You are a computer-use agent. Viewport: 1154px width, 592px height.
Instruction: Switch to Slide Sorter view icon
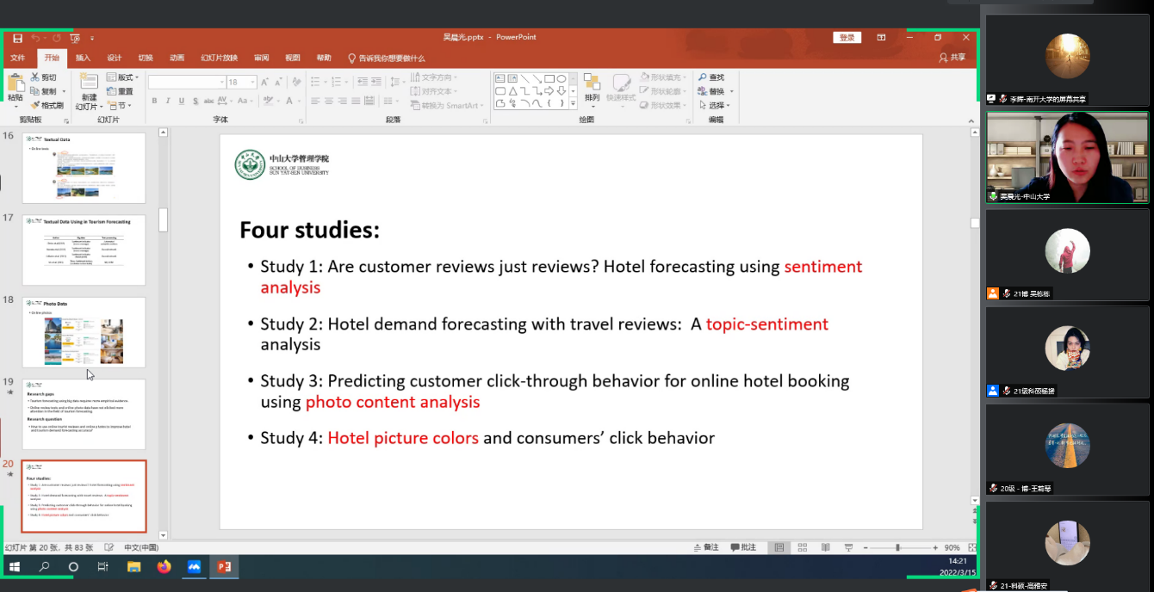tap(803, 547)
